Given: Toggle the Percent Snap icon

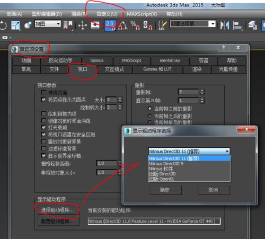Looking at the screenshot, I should pos(135,25).
